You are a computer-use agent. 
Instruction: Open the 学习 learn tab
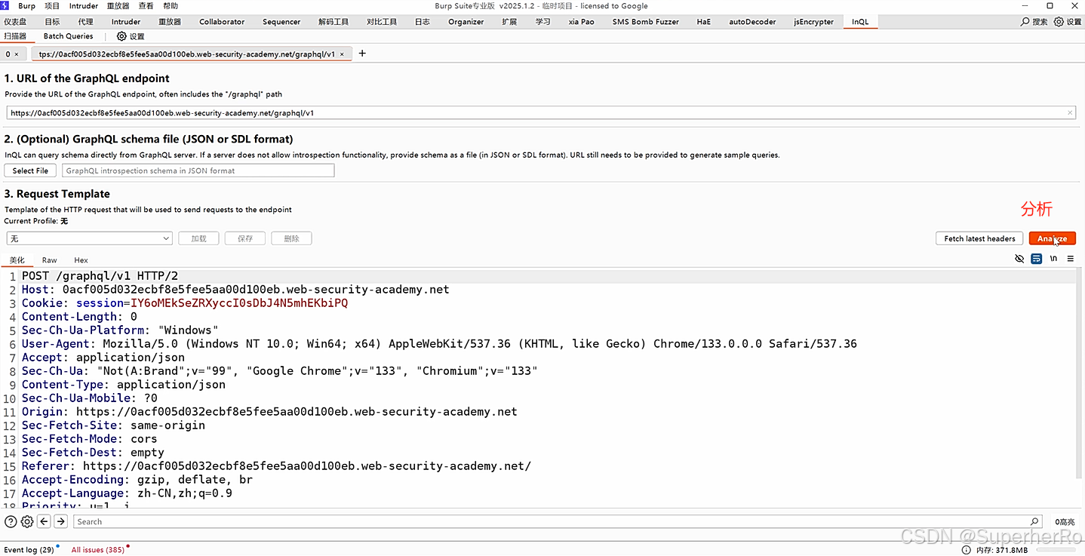[x=543, y=22]
